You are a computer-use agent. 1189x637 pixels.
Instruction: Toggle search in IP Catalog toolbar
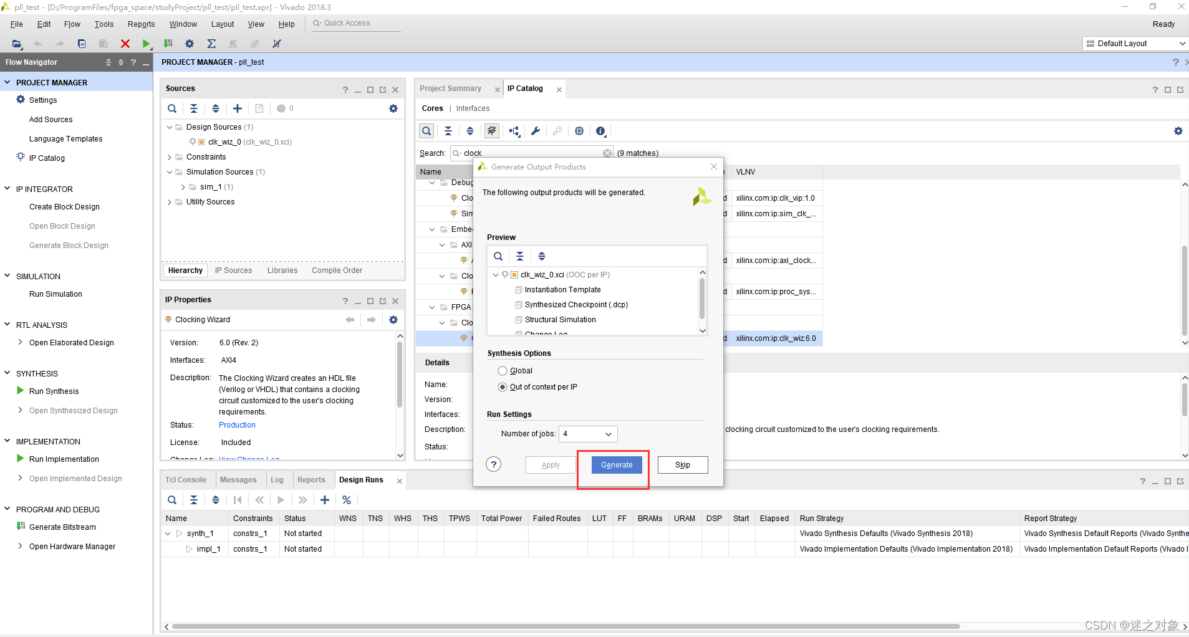tap(426, 131)
